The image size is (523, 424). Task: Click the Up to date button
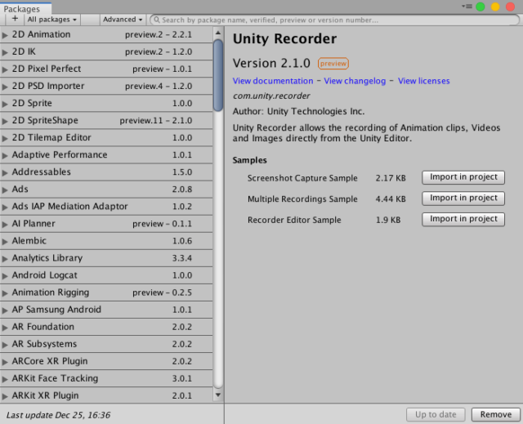pos(436,414)
